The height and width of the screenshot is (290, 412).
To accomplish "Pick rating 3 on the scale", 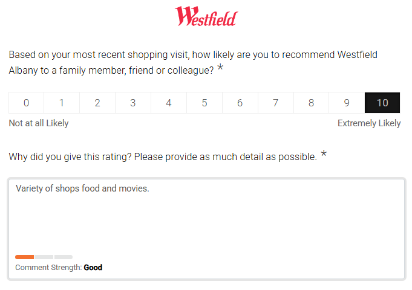I will coord(133,103).
